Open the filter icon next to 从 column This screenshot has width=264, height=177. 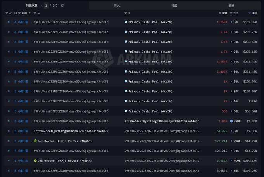point(35,13)
